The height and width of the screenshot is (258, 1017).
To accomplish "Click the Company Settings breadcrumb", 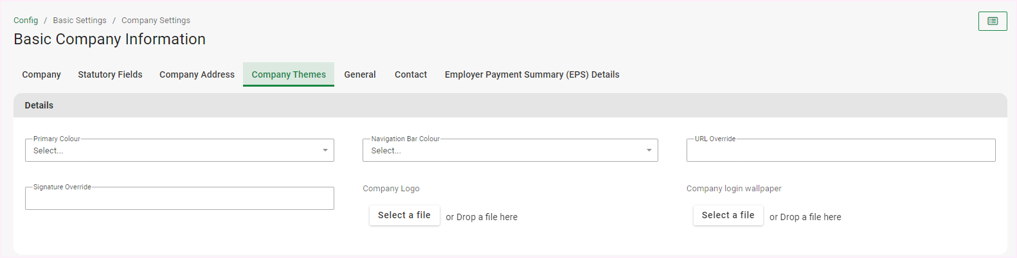I will click(156, 21).
